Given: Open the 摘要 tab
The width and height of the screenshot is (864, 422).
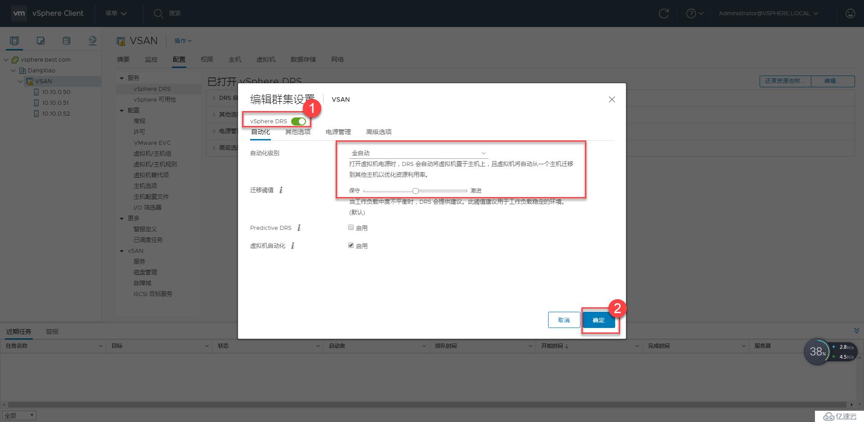Looking at the screenshot, I should 123,59.
